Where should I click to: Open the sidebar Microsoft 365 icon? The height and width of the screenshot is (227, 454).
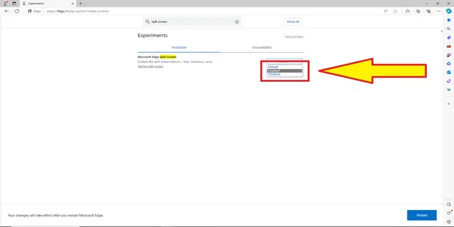[449, 64]
